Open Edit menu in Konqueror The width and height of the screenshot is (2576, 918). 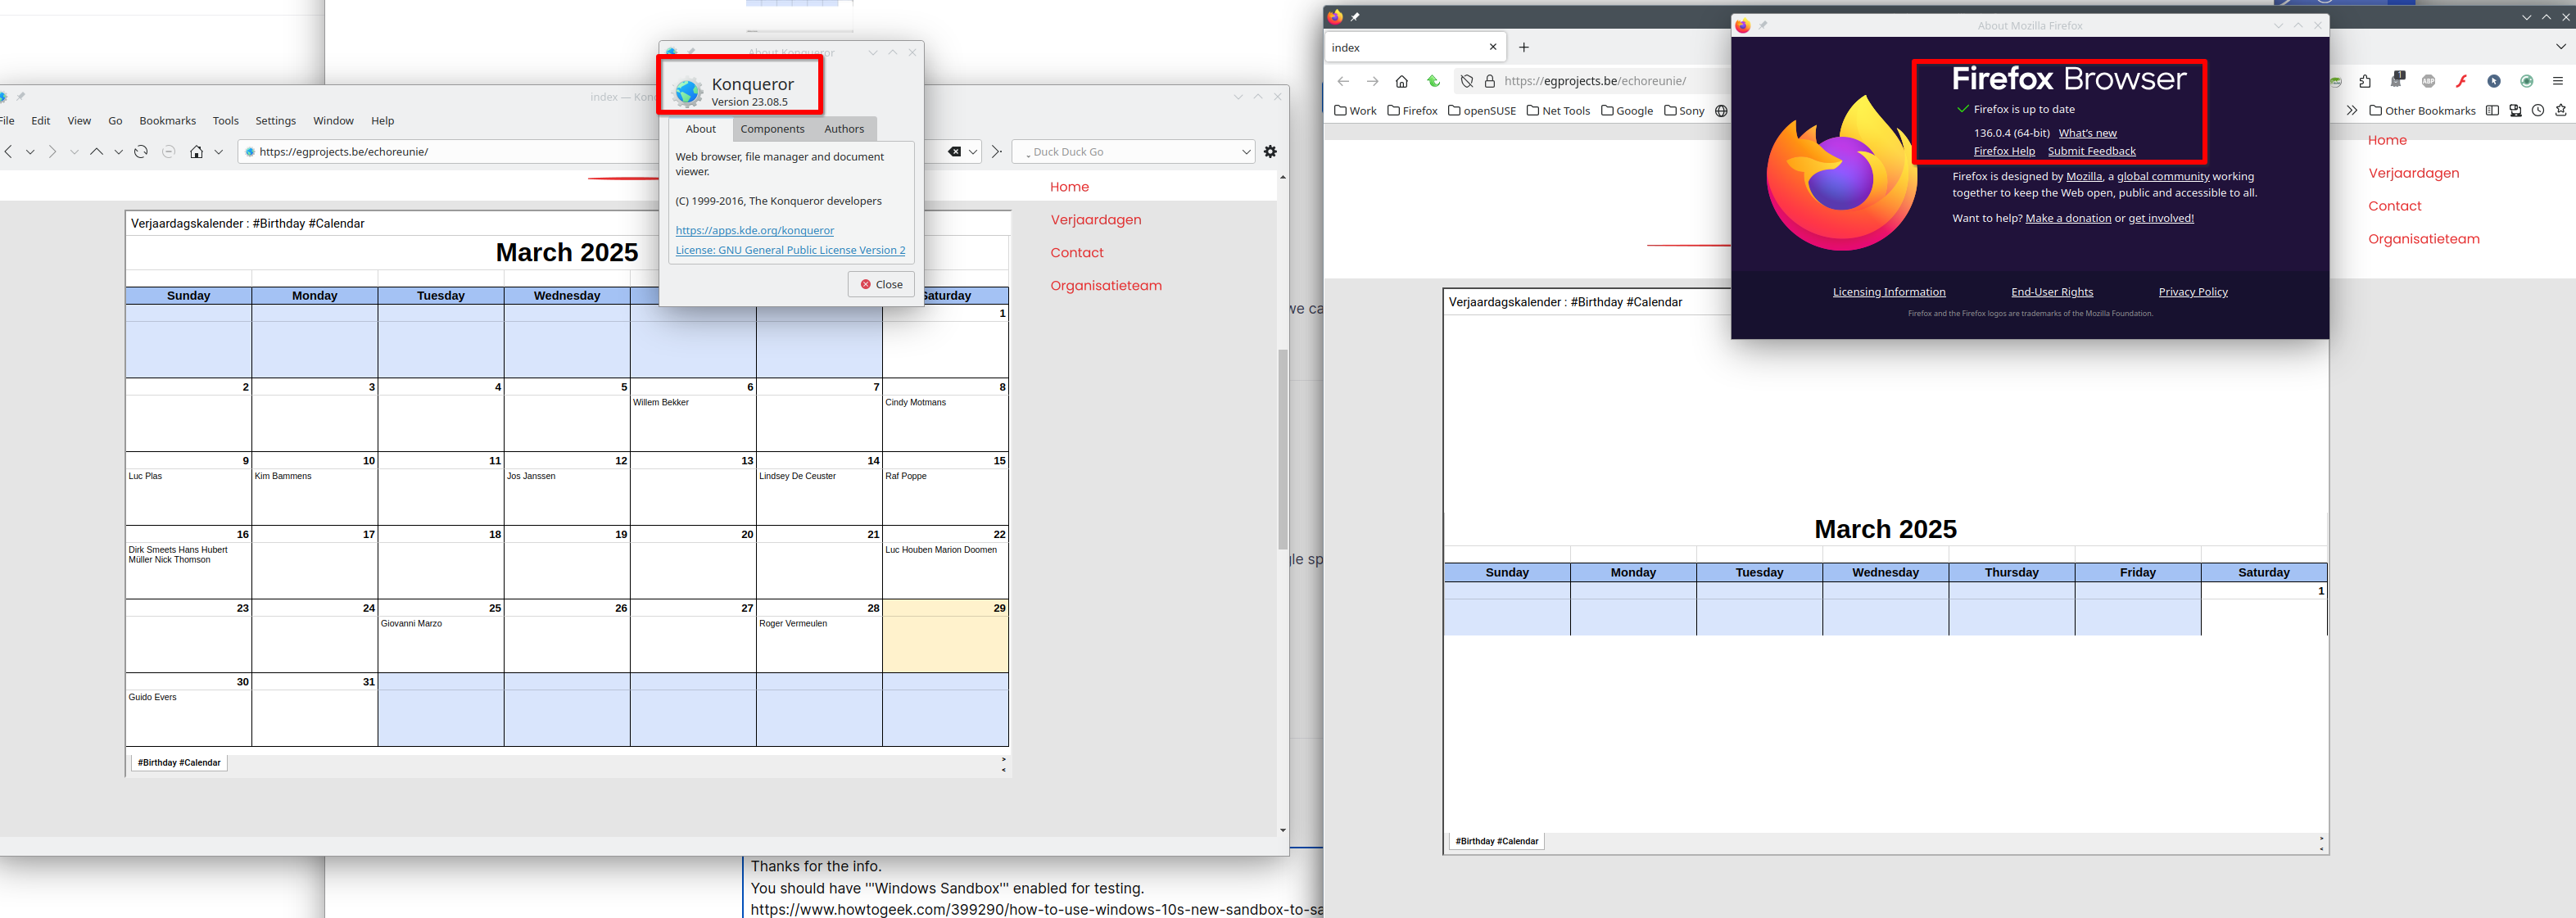pyautogui.click(x=41, y=121)
